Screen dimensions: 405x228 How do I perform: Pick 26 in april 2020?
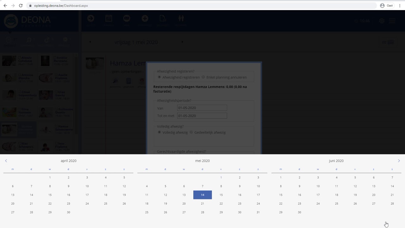124,204
